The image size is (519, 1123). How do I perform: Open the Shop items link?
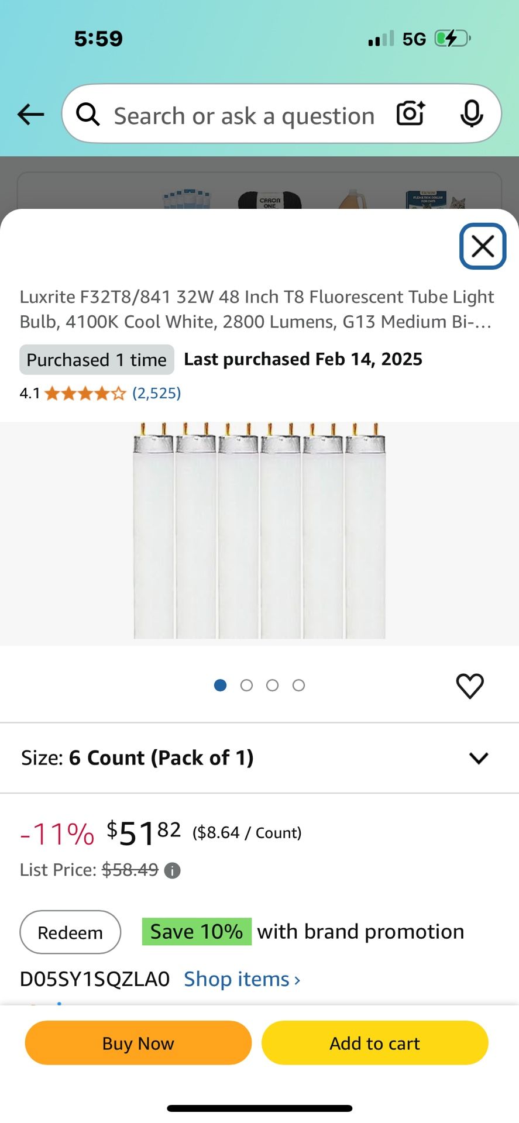pyautogui.click(x=242, y=979)
